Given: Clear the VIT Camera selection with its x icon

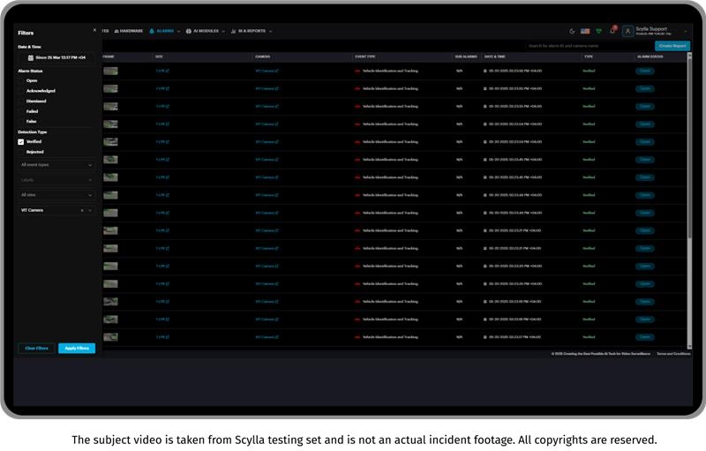Looking at the screenshot, I should coord(82,210).
